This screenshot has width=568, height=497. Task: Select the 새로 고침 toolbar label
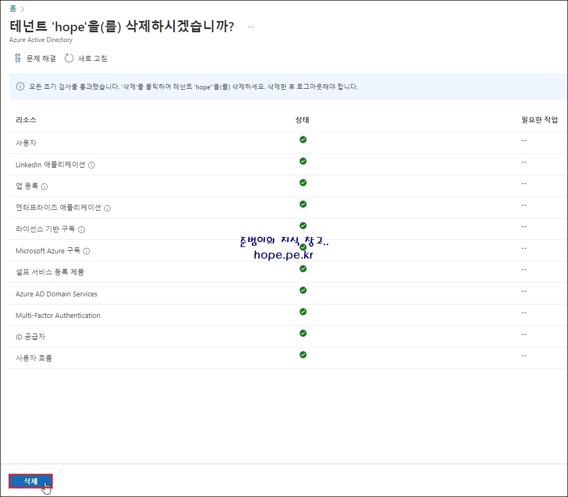(93, 58)
